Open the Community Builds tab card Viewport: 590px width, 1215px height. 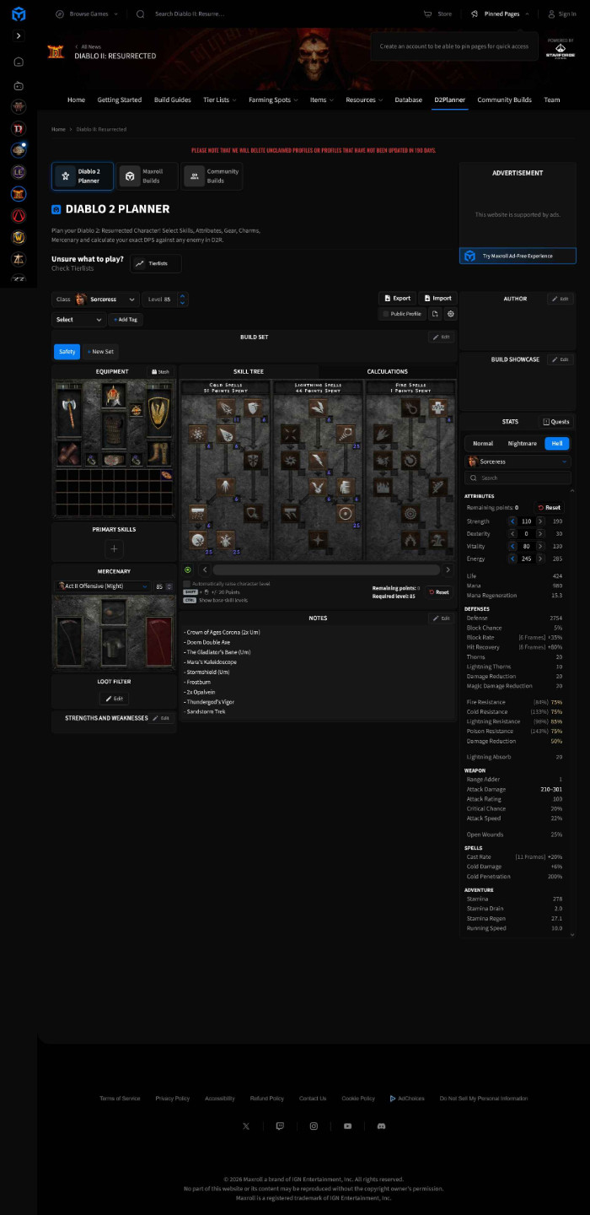212,176
